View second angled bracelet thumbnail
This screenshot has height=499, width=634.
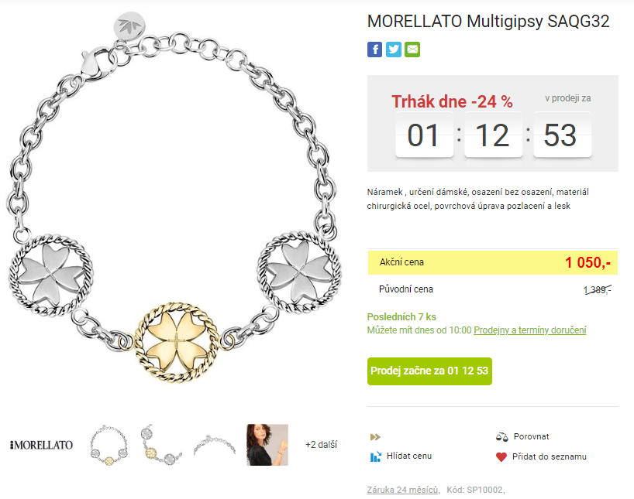point(161,445)
